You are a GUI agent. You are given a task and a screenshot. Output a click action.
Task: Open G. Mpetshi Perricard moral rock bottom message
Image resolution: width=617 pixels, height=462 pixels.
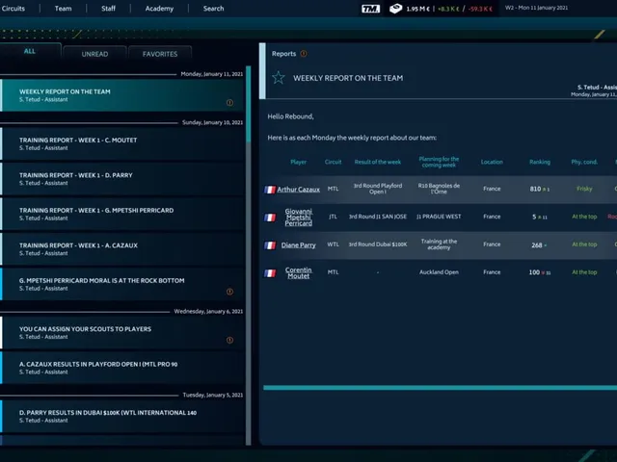click(122, 284)
